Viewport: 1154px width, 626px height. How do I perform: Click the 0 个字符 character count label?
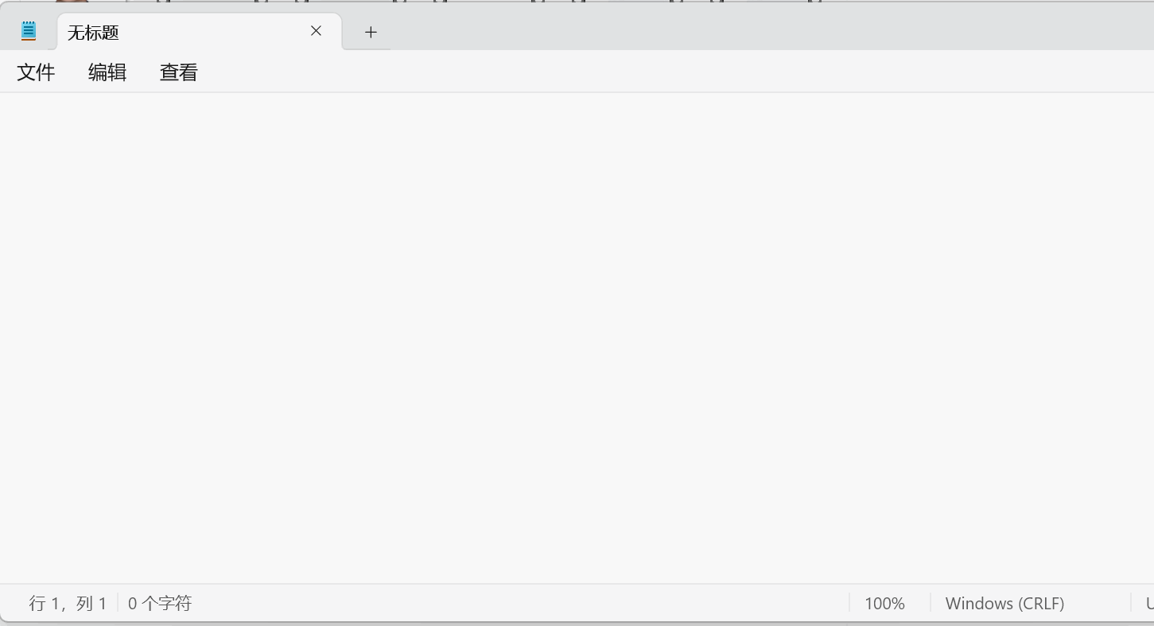tap(160, 603)
